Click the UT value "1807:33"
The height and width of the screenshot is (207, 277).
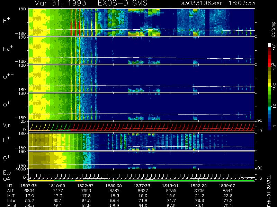click(x=29, y=186)
